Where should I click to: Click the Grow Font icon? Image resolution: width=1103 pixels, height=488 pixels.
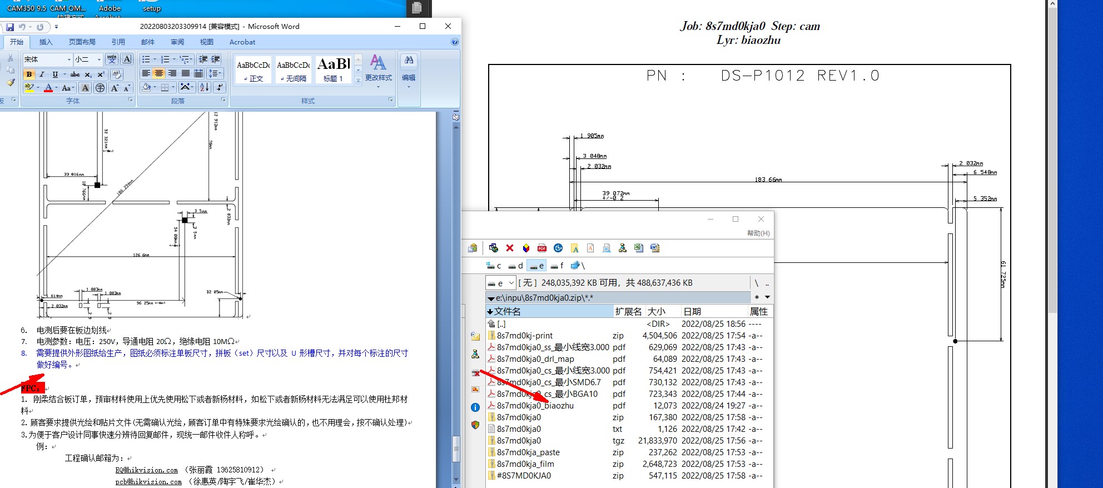click(x=115, y=88)
